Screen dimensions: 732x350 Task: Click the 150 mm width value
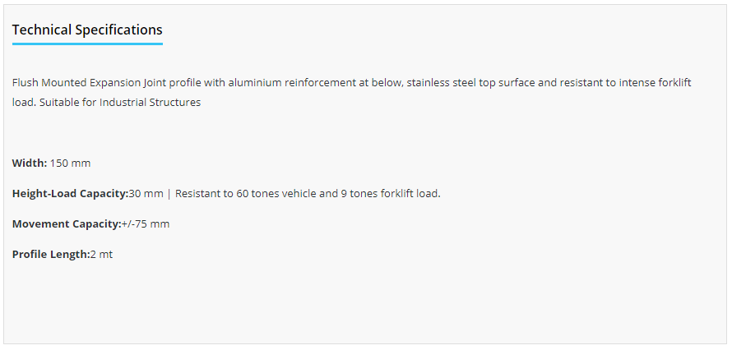click(x=70, y=163)
